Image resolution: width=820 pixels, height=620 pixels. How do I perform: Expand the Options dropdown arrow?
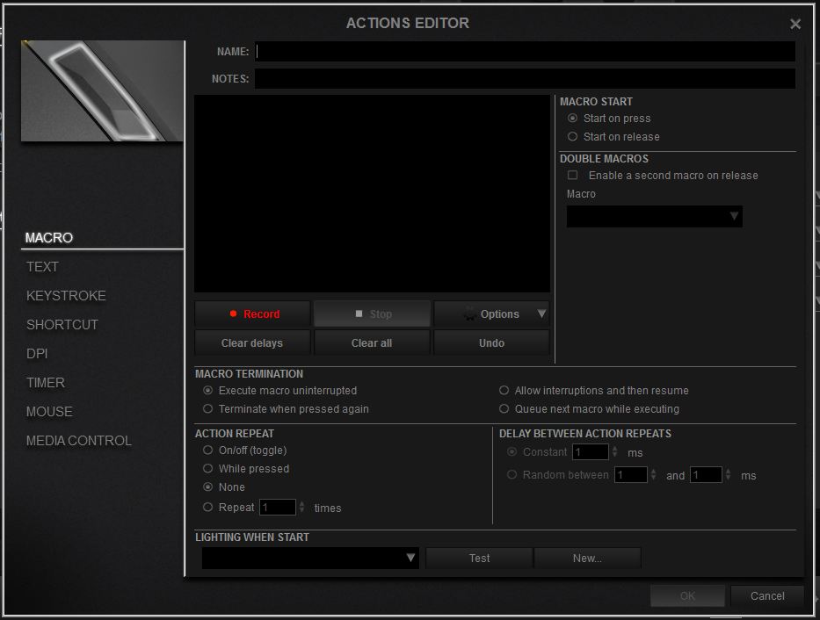coord(541,314)
